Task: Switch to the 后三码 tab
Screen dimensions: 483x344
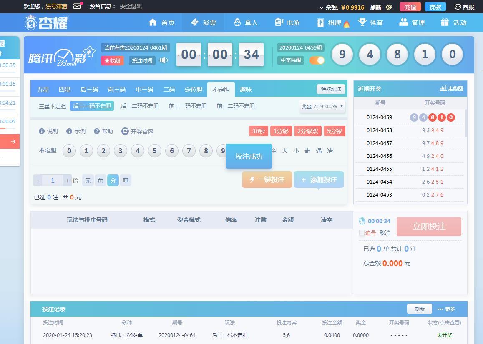Action: (89, 90)
